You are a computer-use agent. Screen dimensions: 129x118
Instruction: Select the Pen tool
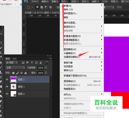tap(1, 101)
